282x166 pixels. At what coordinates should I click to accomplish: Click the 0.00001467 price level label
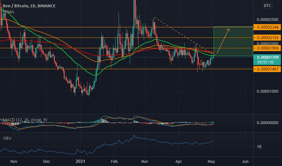(267, 69)
